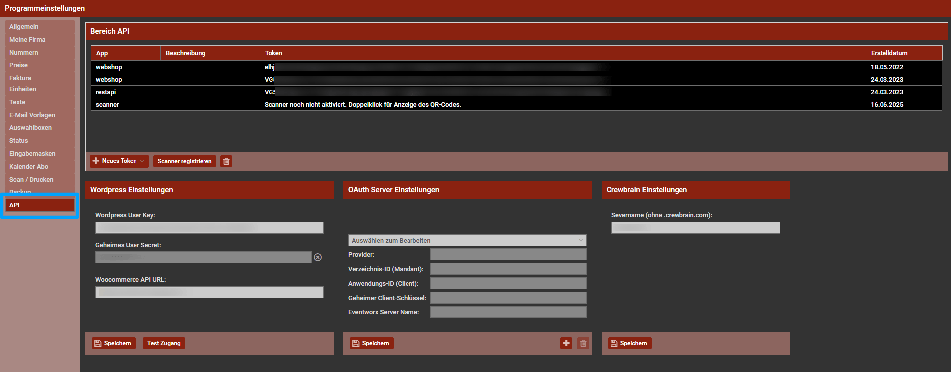Focus Geheimer Client-Schlüssel field
This screenshot has width=951, height=372.
click(508, 298)
